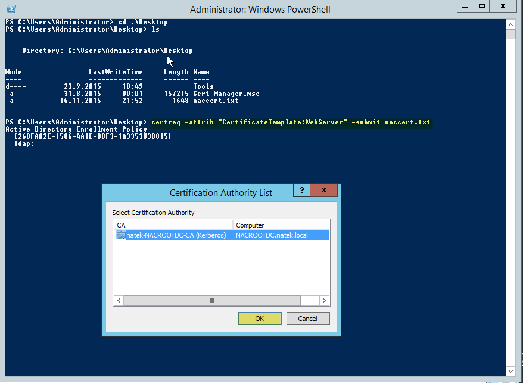Select the natek-NACROOTDC-CA (Kerberos) row
Image resolution: width=523 pixels, height=383 pixels.
(x=222, y=235)
